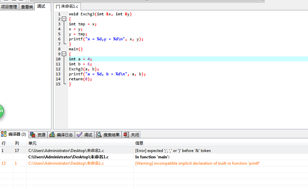
Task: Click the 'return(0);' line
Action: [80, 79]
